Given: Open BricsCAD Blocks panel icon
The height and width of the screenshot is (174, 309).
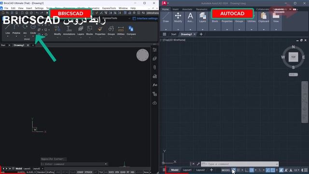Looking at the screenshot, I should pos(89,29).
